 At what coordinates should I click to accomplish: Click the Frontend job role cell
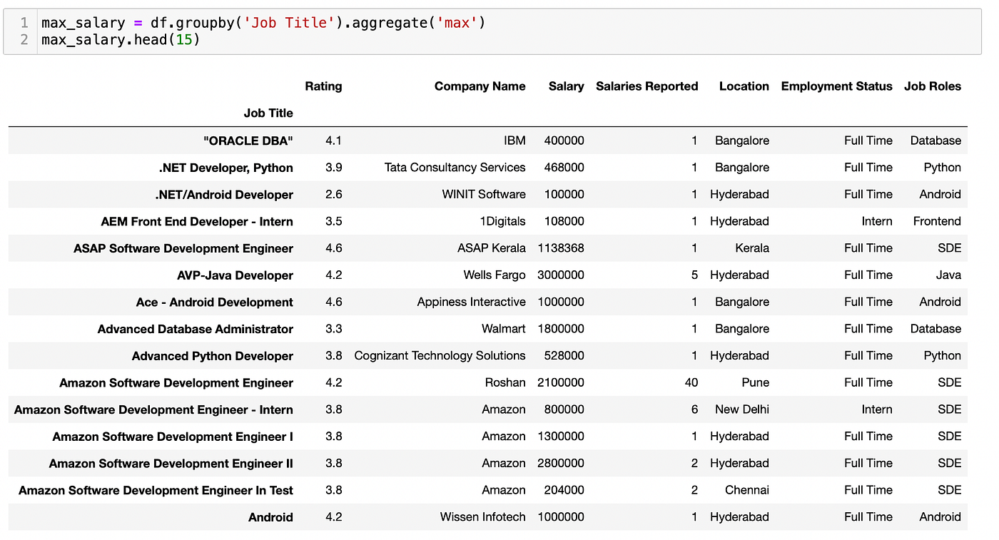[x=936, y=221]
